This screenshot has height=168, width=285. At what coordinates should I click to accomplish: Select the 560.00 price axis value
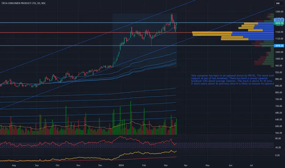[x=279, y=133]
